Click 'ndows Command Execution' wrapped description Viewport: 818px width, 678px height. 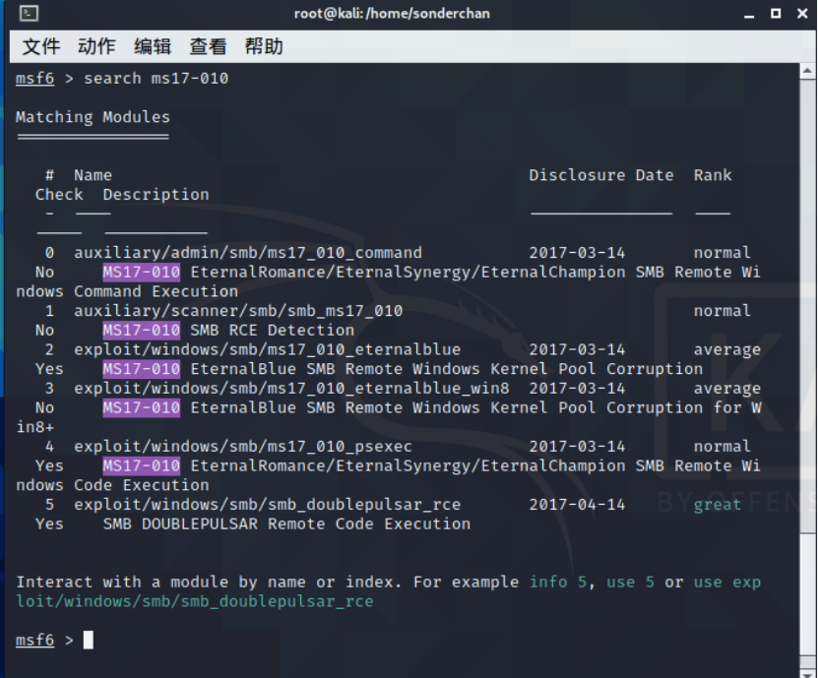[x=127, y=291]
